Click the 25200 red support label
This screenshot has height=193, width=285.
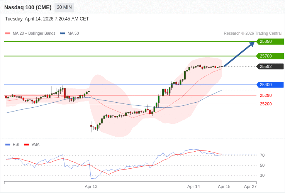[x=266, y=104]
